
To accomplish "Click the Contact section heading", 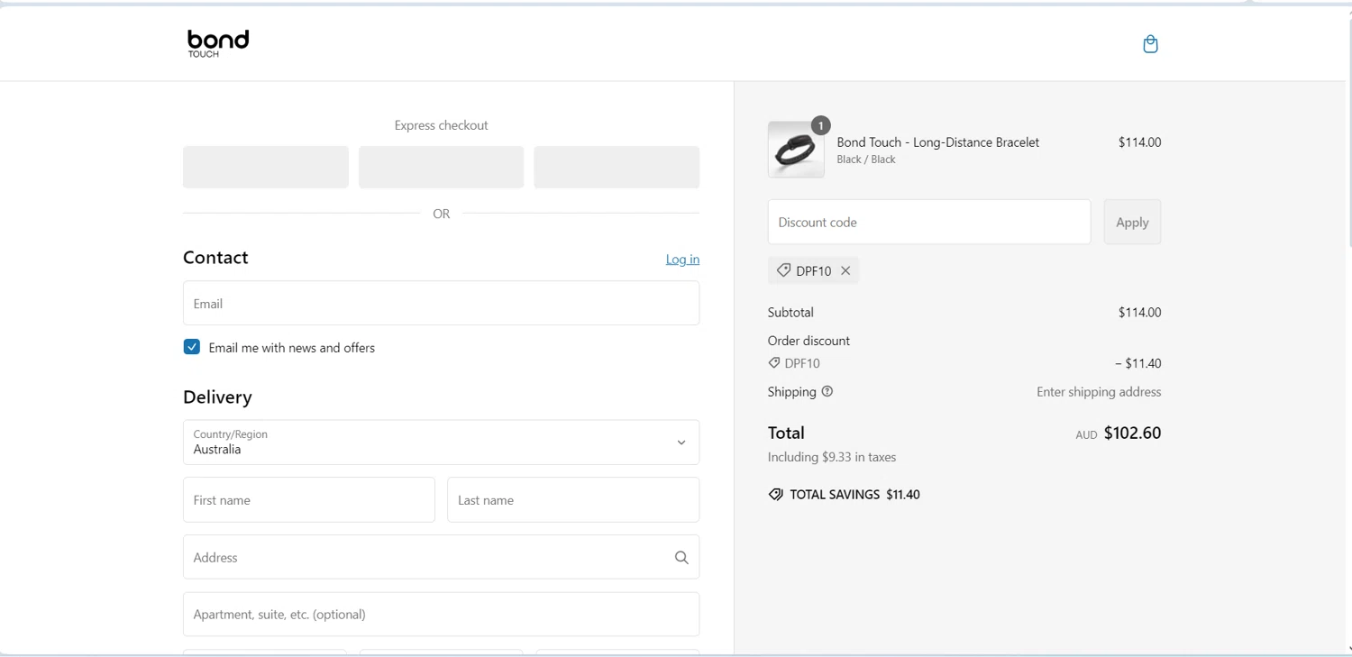I will 215,258.
